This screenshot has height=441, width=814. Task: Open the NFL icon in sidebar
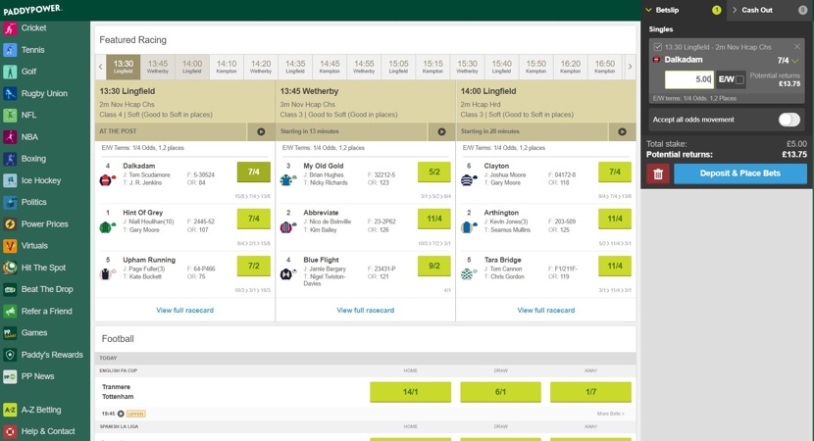10,116
